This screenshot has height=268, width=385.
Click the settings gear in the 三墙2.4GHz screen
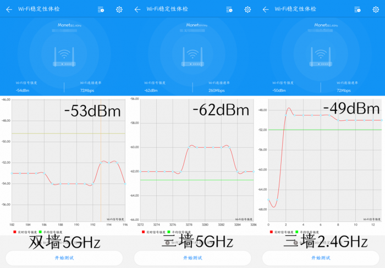coord(376,9)
